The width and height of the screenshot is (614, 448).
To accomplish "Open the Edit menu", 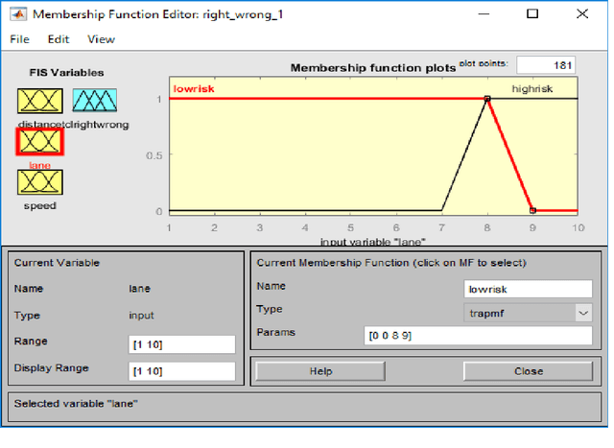I will [59, 39].
